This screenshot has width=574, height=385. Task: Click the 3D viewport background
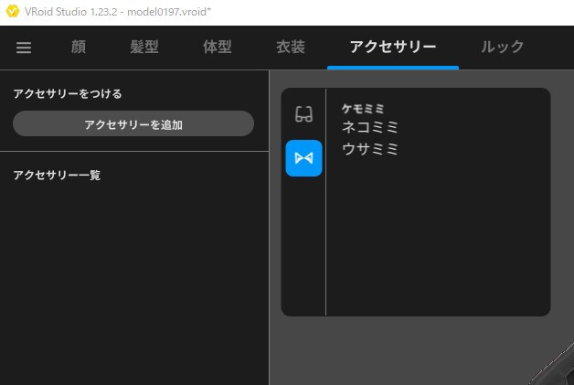click(x=411, y=352)
